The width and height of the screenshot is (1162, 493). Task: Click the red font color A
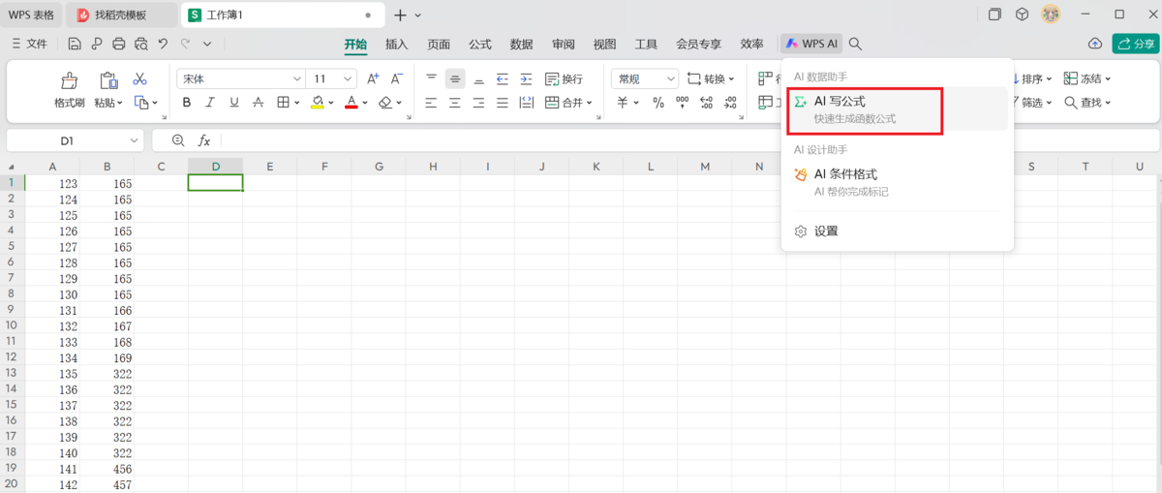click(x=352, y=102)
